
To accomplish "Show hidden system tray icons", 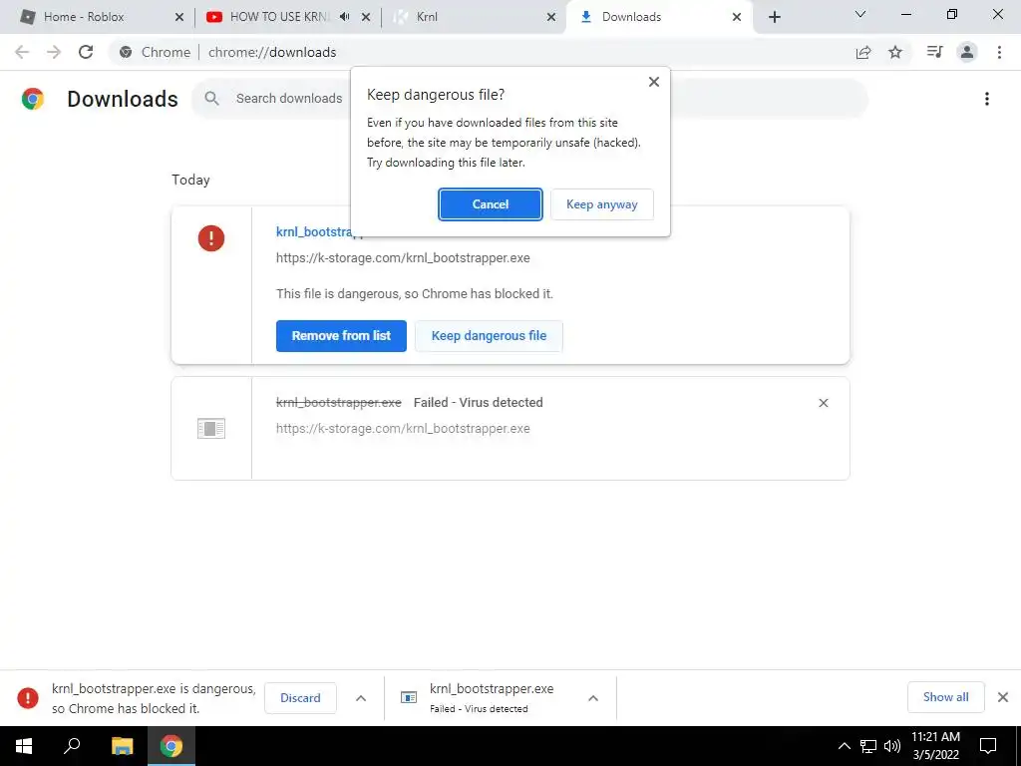I will pyautogui.click(x=844, y=746).
